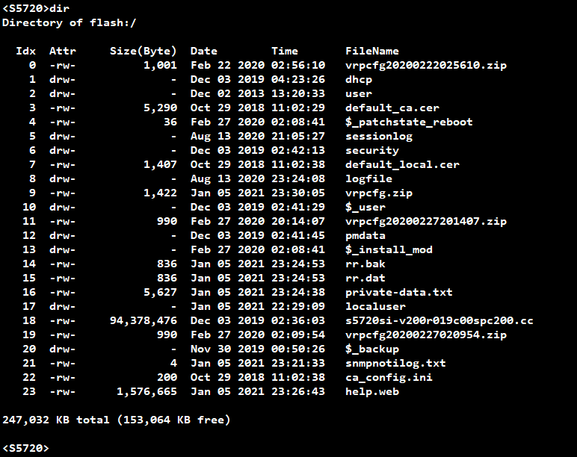The width and height of the screenshot is (577, 457).
Task: Select the ca_config.ini file entry
Action: 389,378
